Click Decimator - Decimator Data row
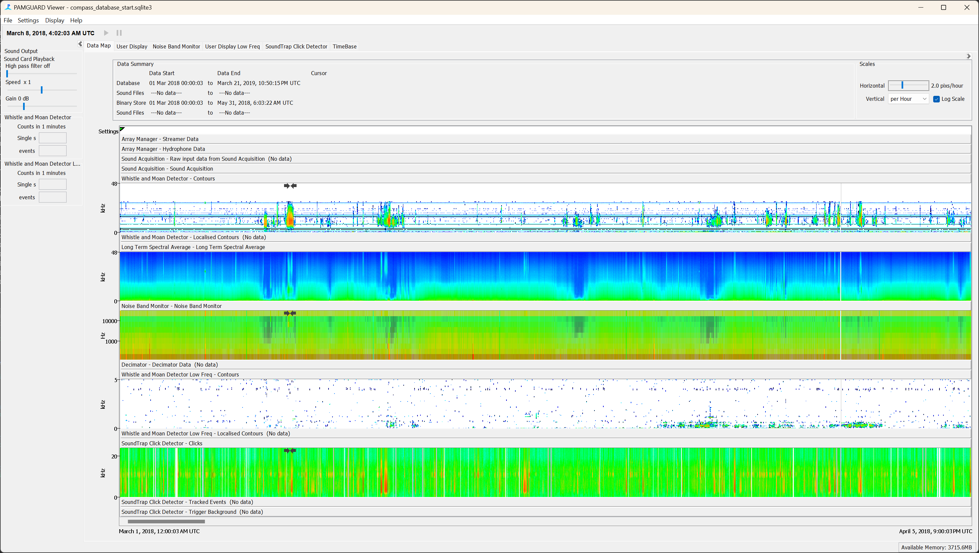Image resolution: width=979 pixels, height=553 pixels. tap(545, 365)
